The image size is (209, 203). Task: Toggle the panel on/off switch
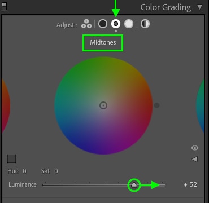point(4,6)
